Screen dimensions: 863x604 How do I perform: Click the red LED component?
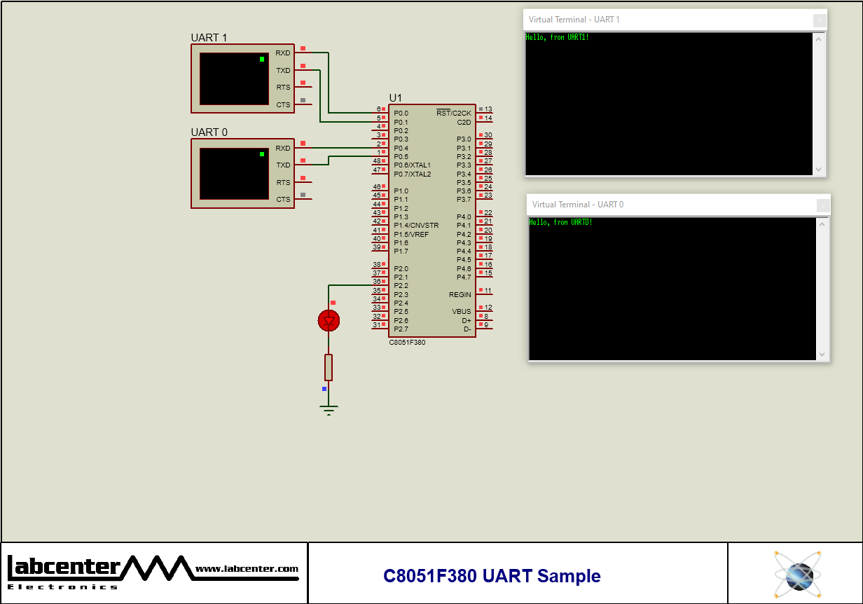(329, 320)
